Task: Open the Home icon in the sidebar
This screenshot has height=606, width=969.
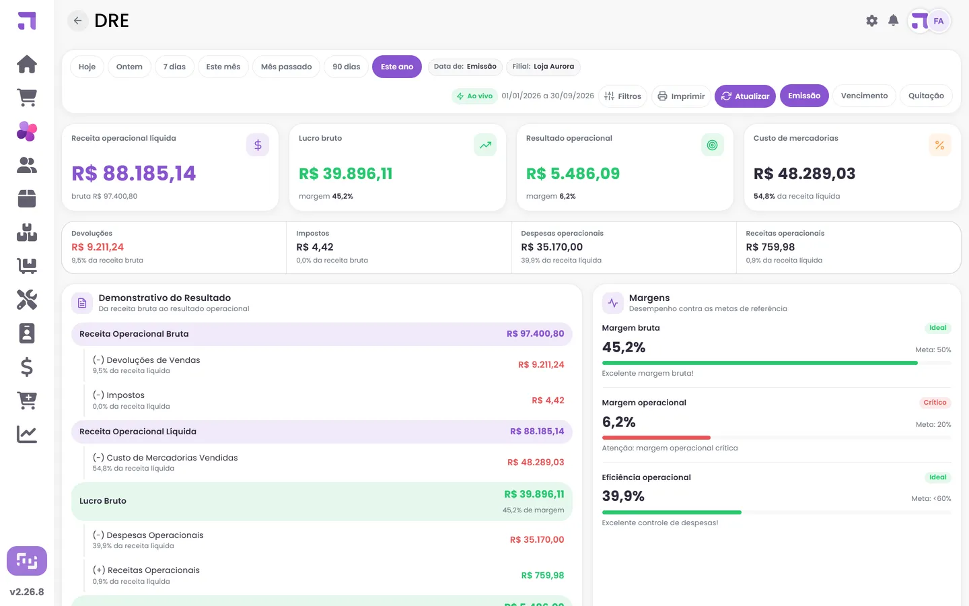Action: pyautogui.click(x=27, y=65)
